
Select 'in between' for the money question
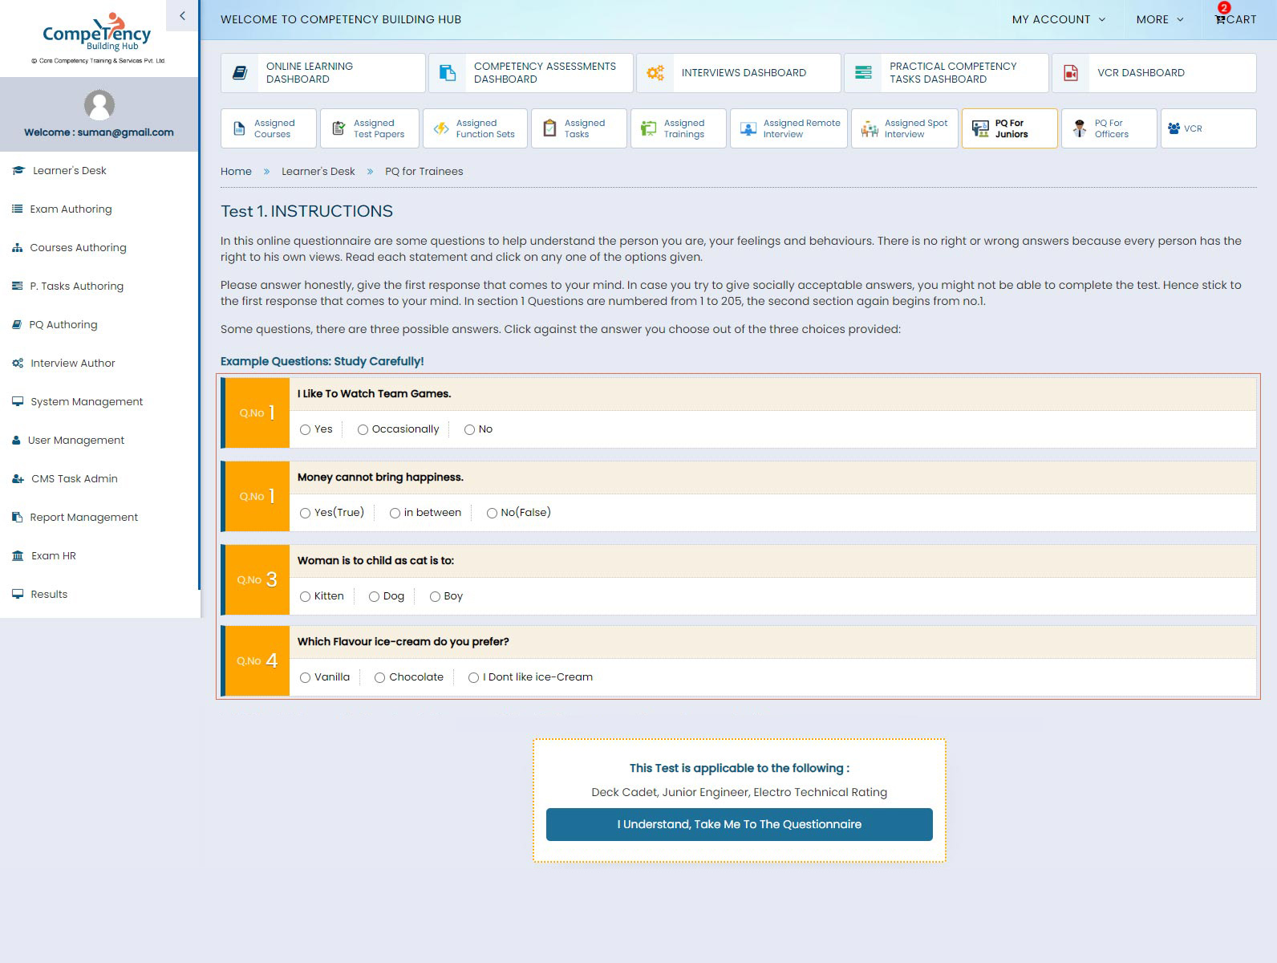pyautogui.click(x=395, y=514)
